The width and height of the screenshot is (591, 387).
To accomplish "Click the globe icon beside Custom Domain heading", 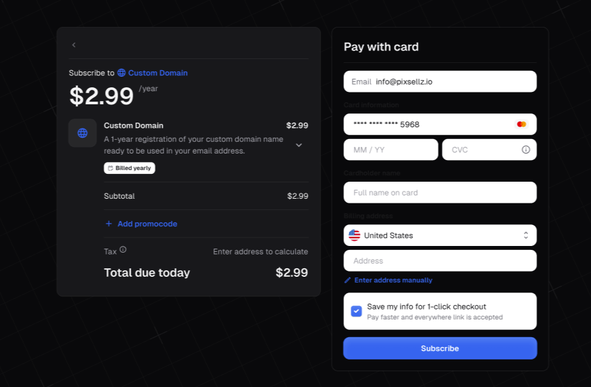I will (121, 73).
